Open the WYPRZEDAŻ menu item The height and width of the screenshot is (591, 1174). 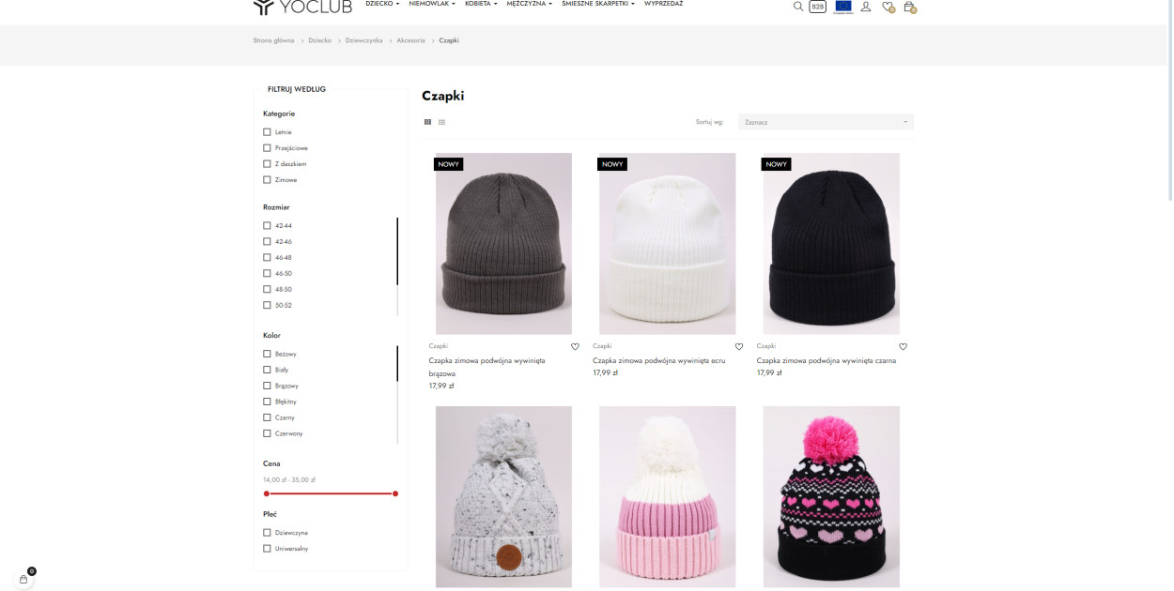(664, 4)
